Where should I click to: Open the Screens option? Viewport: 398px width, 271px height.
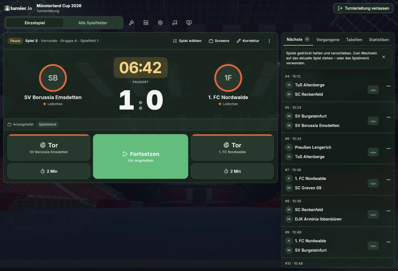click(x=219, y=41)
